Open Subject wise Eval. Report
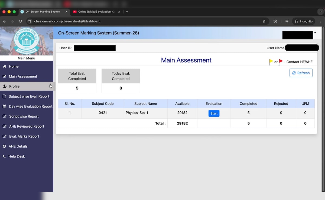325x200 pixels. (x=27, y=96)
